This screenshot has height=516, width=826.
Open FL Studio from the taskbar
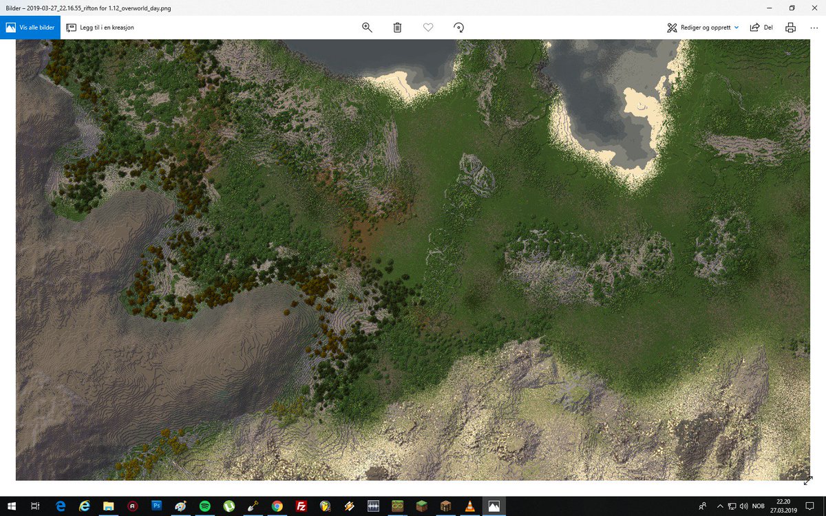325,506
